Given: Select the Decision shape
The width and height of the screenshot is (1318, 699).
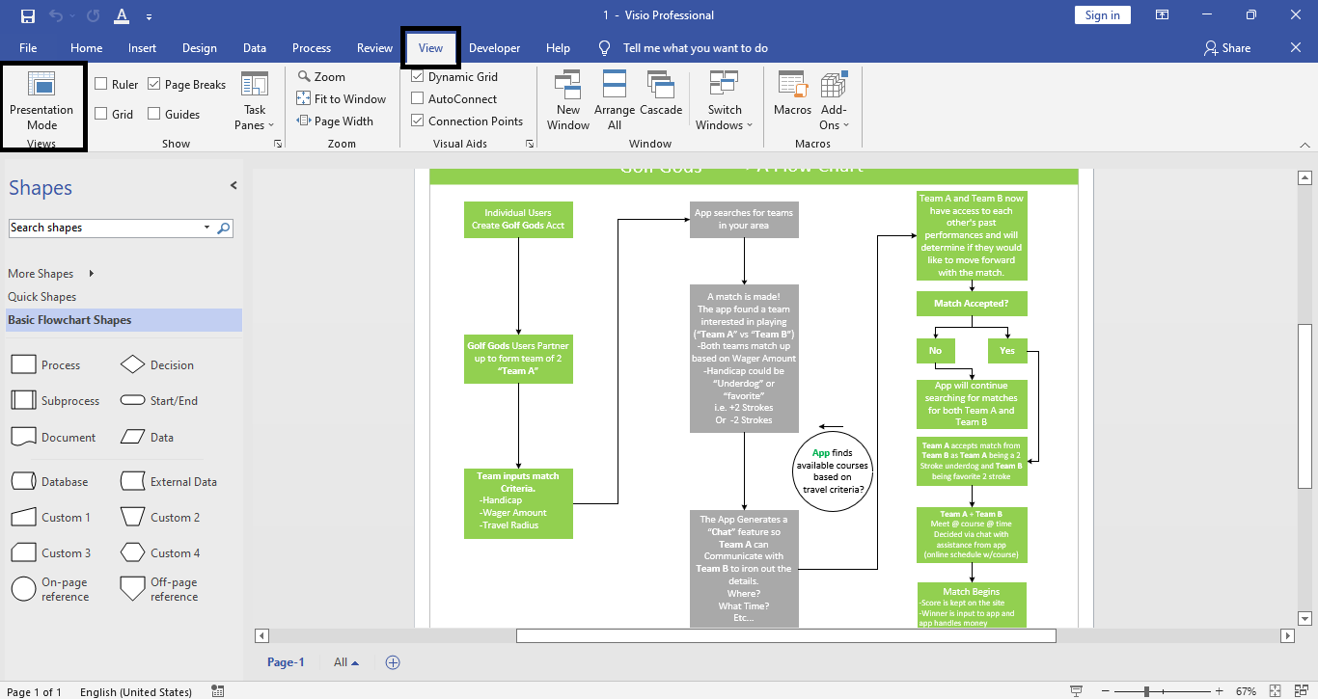Looking at the screenshot, I should 157,365.
